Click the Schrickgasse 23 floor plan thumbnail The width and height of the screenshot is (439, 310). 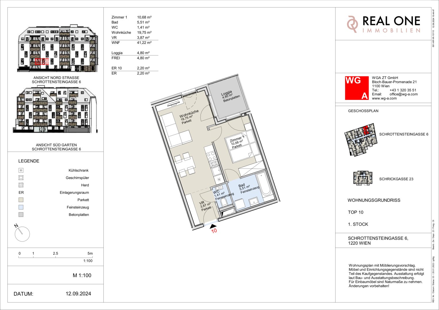pos(363,178)
